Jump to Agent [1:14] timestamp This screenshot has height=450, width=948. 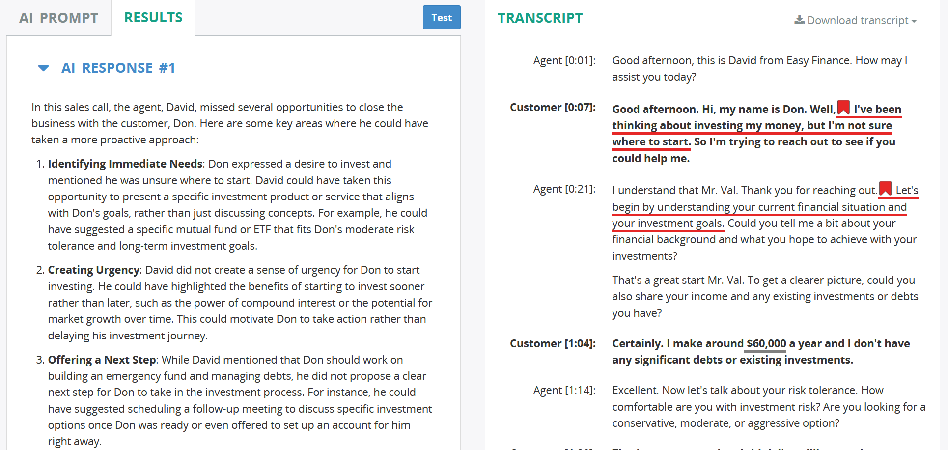(564, 390)
